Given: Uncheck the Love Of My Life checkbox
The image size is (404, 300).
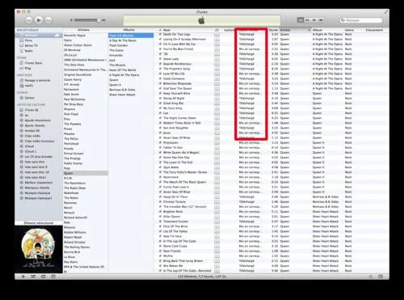Looking at the screenshot, I should click(160, 74).
